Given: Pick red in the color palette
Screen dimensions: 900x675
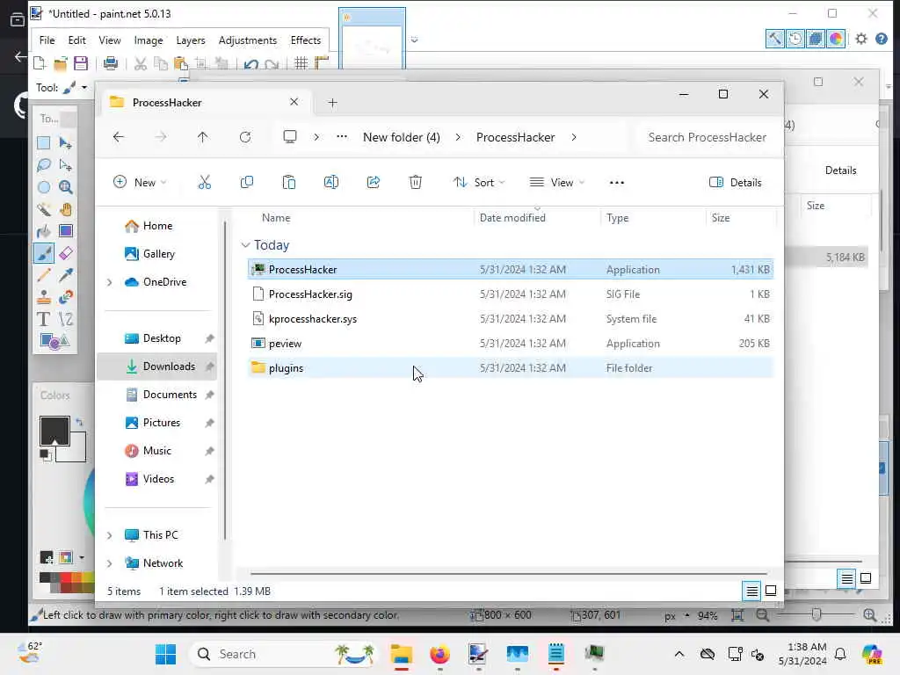Looking at the screenshot, I should (x=65, y=578).
